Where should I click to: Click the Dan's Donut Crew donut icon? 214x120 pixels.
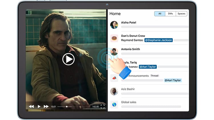click(114, 38)
